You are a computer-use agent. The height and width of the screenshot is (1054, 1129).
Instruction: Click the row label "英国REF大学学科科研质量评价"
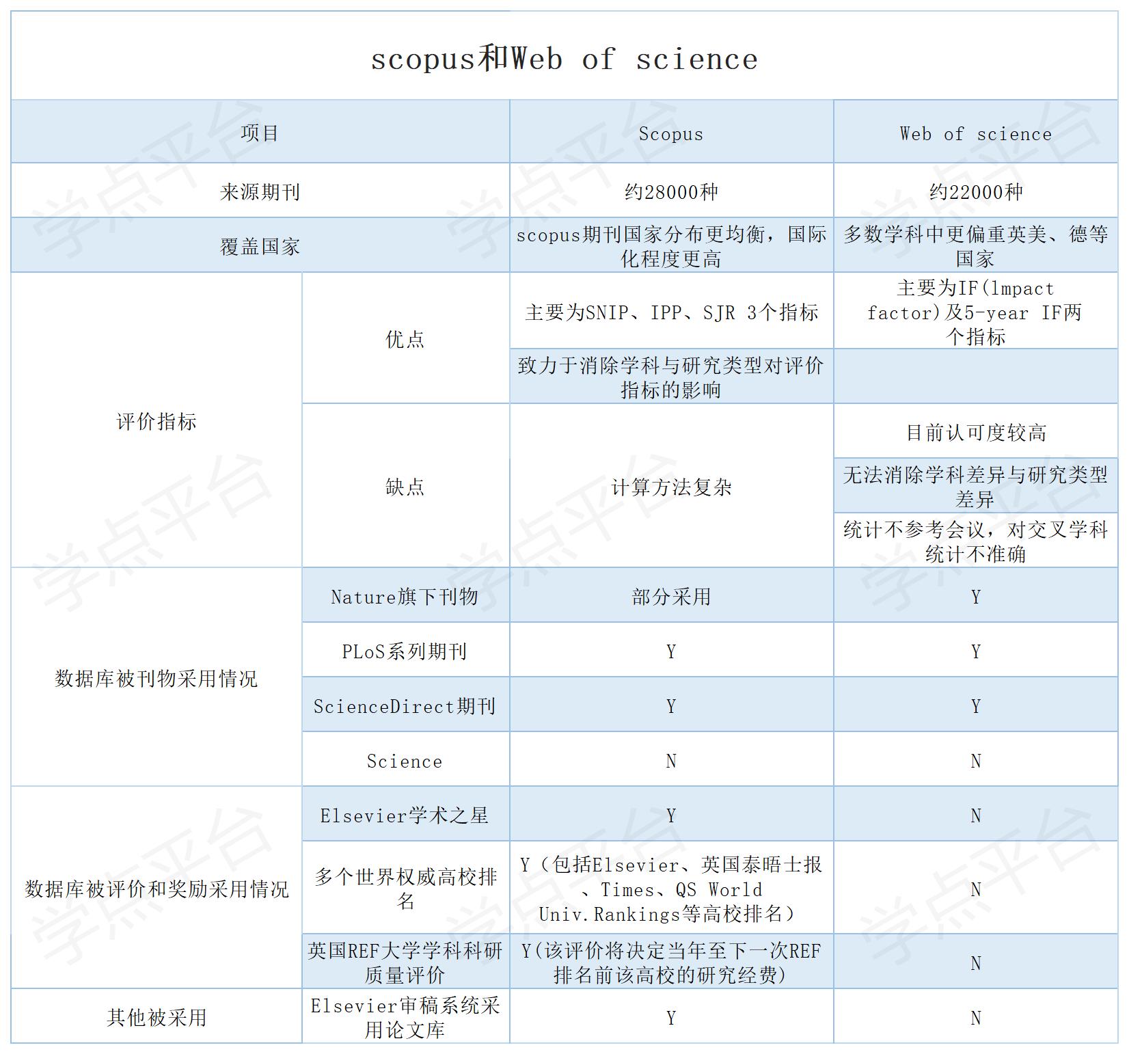click(405, 962)
